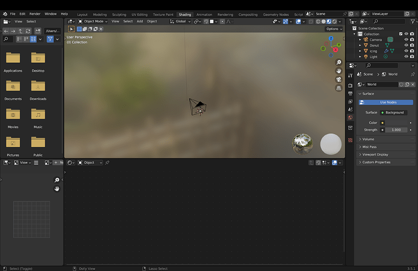Viewport: 418px width, 271px height.
Task: Switch to the Geometry Nodes workspace tab
Action: (276, 15)
